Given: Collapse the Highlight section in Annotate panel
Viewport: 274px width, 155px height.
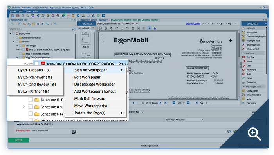Looking at the screenshot, I should pos(243,28).
